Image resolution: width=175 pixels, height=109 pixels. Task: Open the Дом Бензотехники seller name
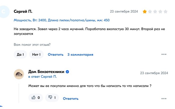click(x=46, y=72)
